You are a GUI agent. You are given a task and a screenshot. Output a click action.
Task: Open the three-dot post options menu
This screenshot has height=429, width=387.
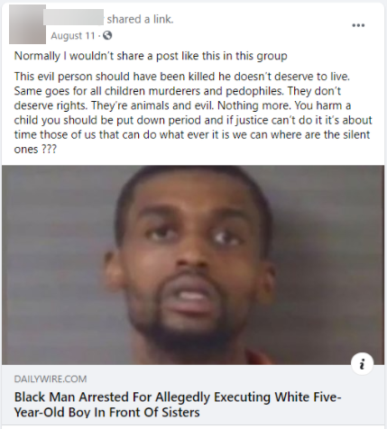(x=358, y=25)
